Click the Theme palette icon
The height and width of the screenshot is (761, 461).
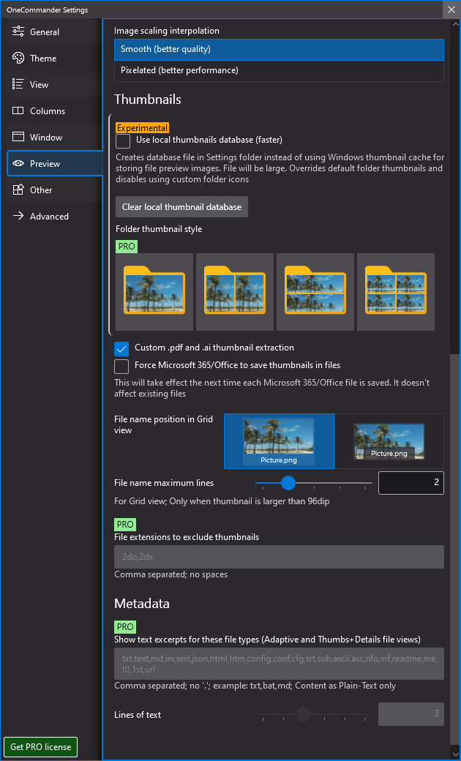coord(18,59)
